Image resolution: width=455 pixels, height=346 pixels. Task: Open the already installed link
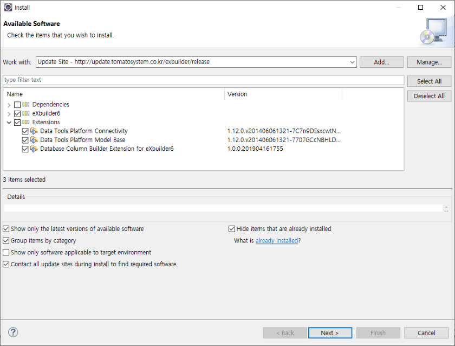click(x=276, y=241)
